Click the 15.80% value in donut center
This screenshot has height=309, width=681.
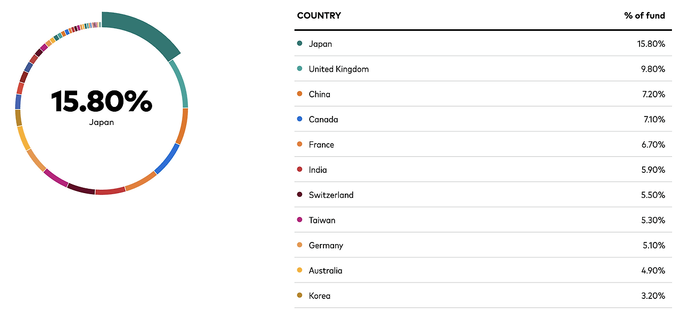[x=102, y=102]
